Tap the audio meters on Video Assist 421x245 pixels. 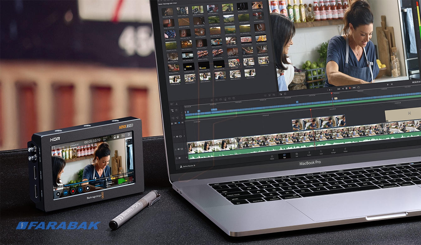pos(125,180)
